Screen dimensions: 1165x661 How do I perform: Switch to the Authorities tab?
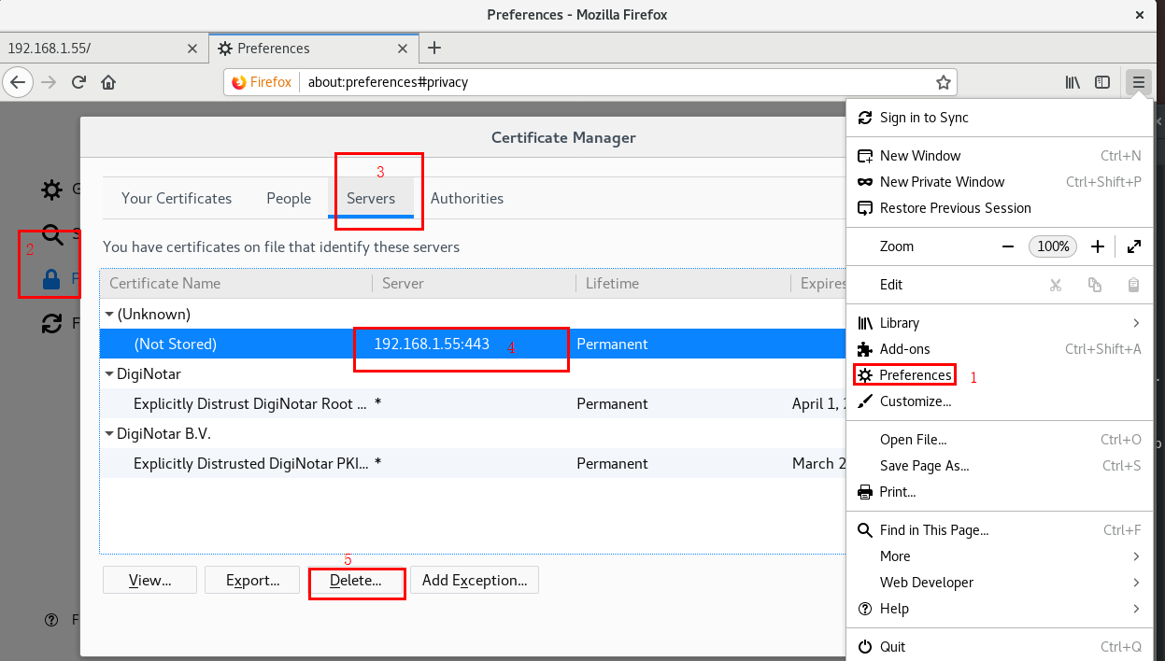point(467,198)
